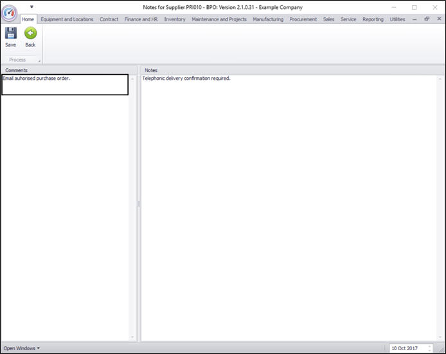The image size is (446, 354).
Task: Expand the Process group dialog launcher
Action: click(x=39, y=61)
